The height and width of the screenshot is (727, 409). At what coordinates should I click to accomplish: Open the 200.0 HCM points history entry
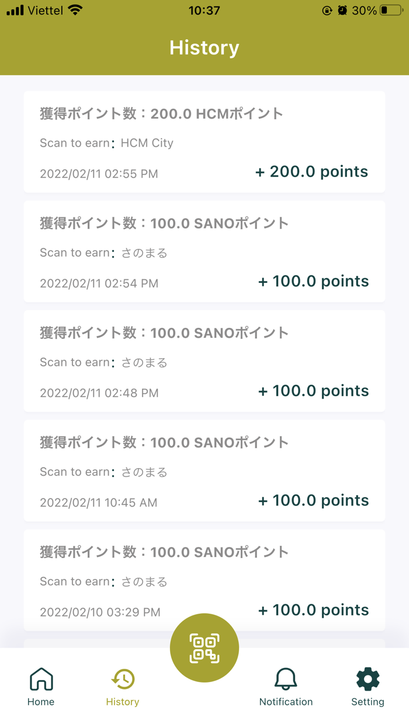point(204,141)
